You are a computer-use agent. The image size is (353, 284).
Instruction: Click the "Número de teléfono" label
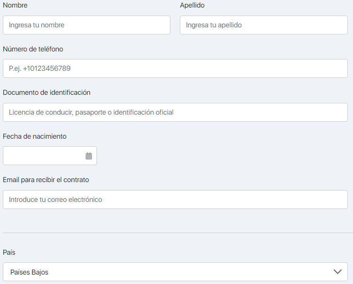(x=33, y=49)
